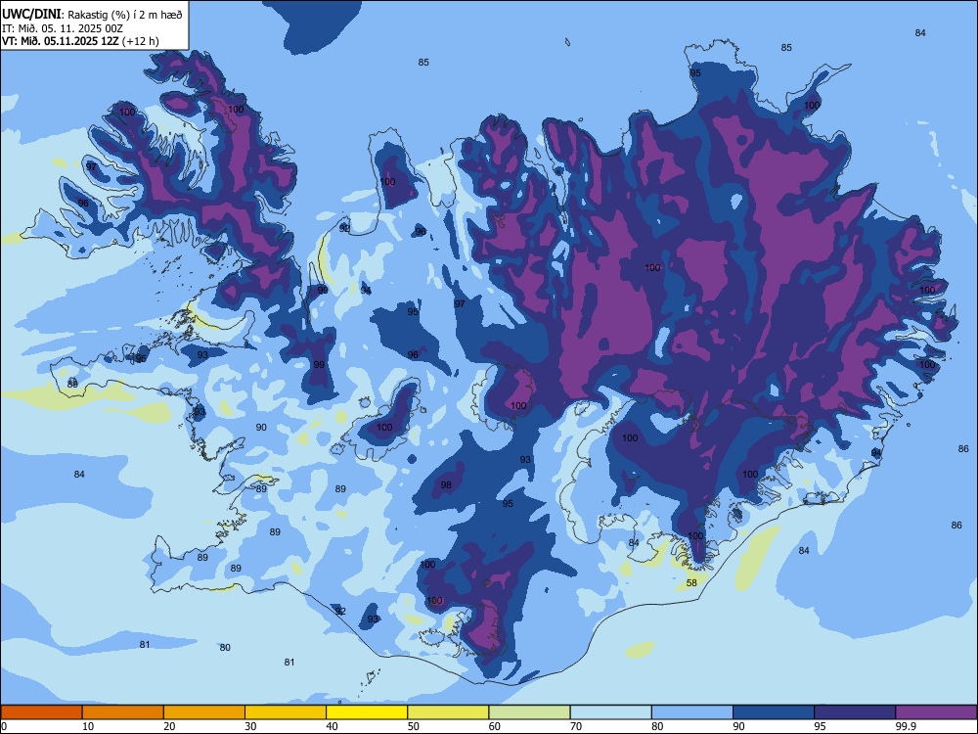Click the legend tick label 10
The image size is (978, 734).
click(x=88, y=726)
